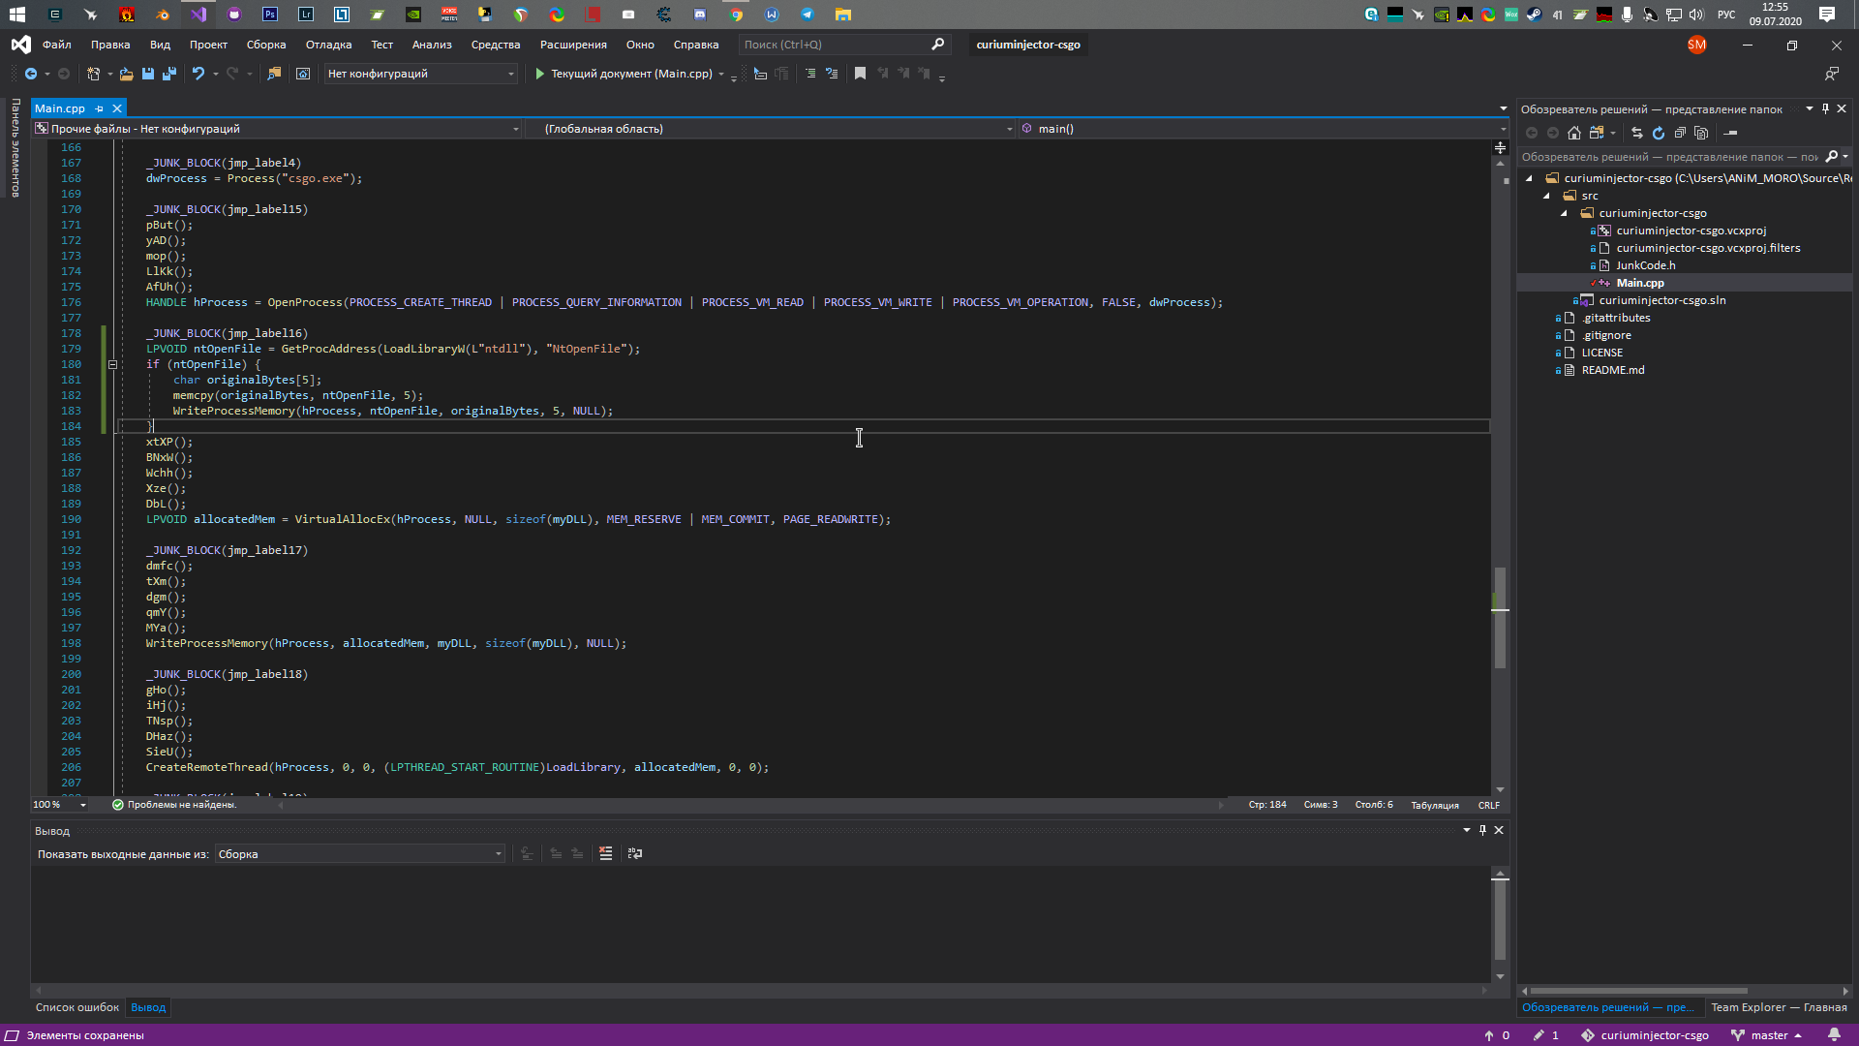This screenshot has height=1046, width=1859.
Task: Unpin the Solution Explorer panel
Action: [x=1824, y=108]
